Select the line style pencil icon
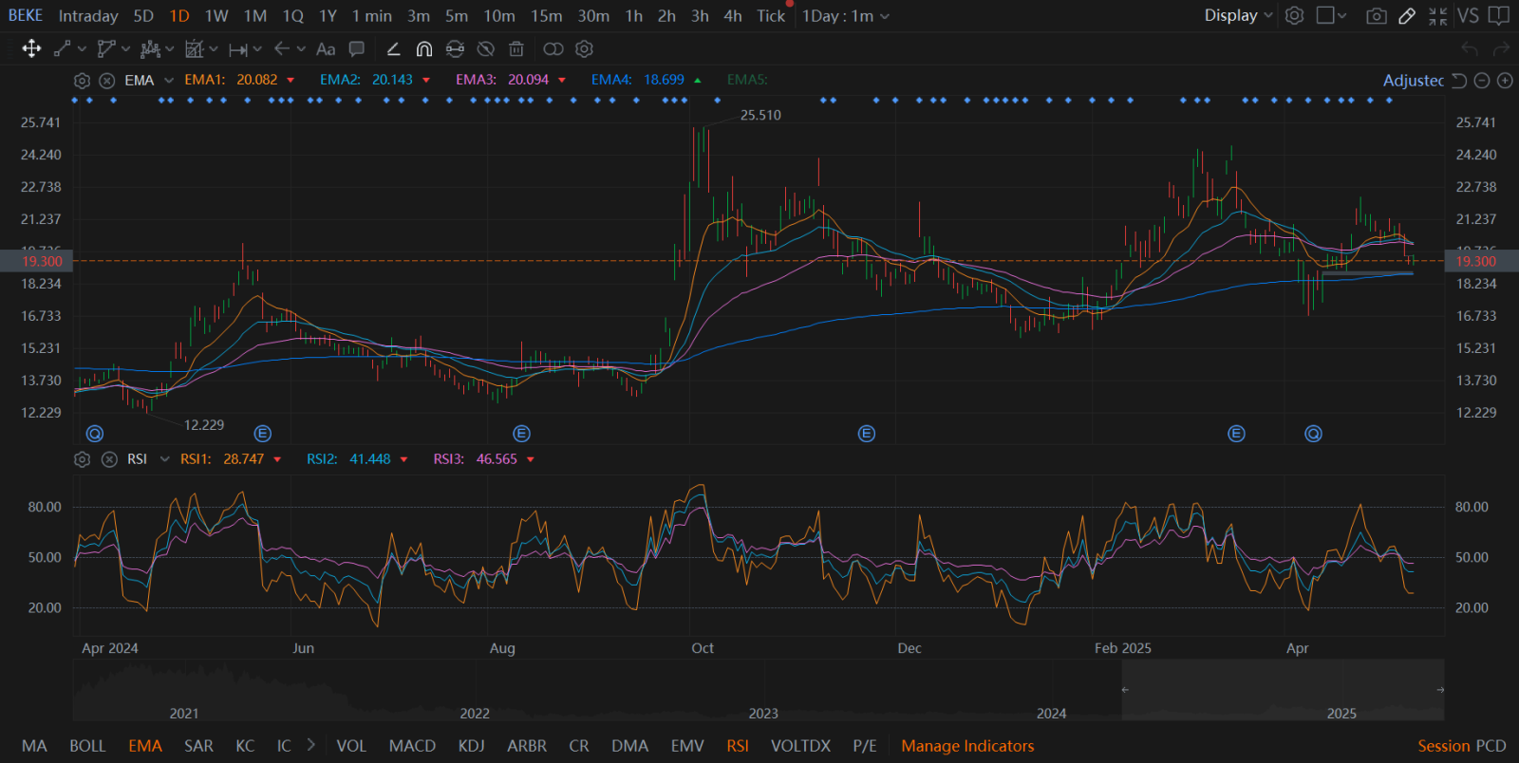Viewport: 1519px width, 763px height. [x=393, y=48]
